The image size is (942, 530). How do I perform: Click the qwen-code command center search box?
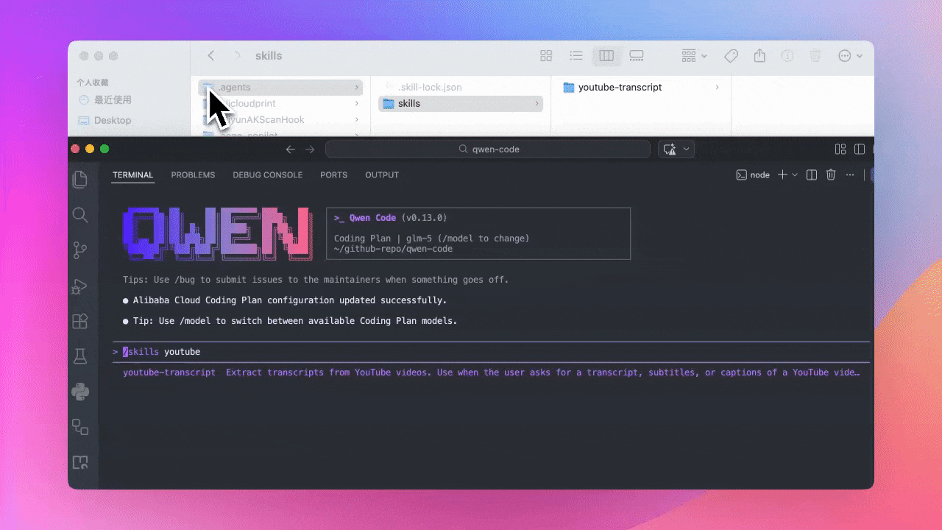[x=488, y=149]
